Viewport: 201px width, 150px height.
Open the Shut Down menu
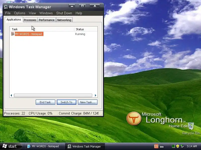[64, 13]
